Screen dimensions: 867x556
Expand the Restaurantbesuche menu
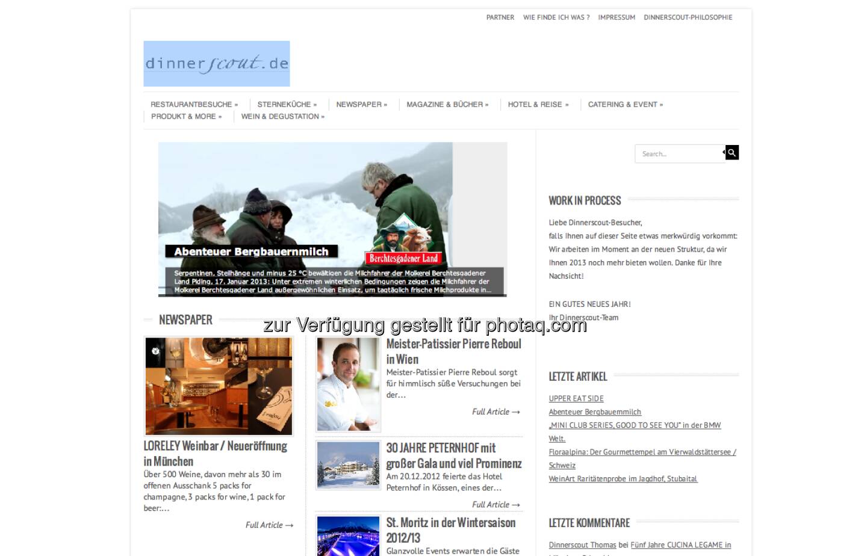point(194,105)
